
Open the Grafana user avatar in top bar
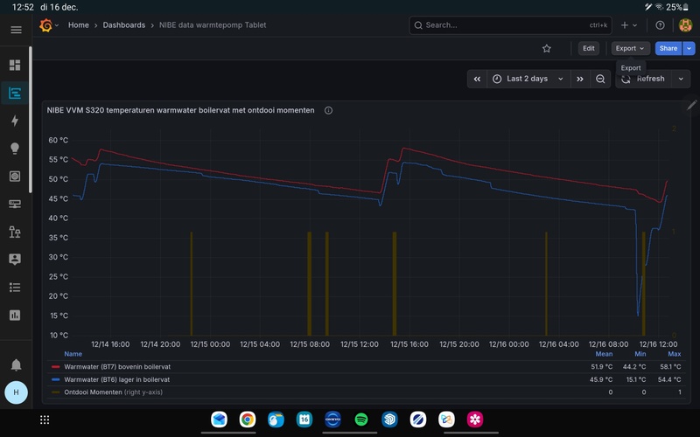pyautogui.click(x=685, y=25)
